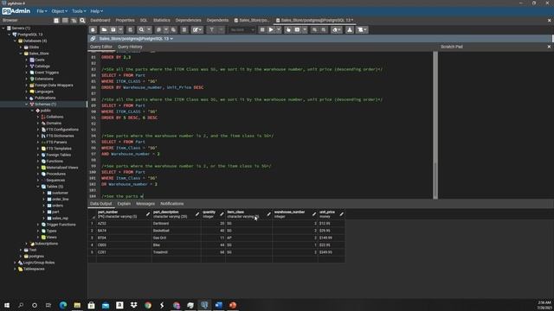Image resolution: width=554 pixels, height=311 pixels.
Task: Click the query editor vertical scrollbar
Action: [435, 125]
